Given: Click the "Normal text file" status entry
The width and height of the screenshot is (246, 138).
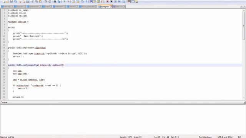Looking at the screenshot, I should [7, 137].
